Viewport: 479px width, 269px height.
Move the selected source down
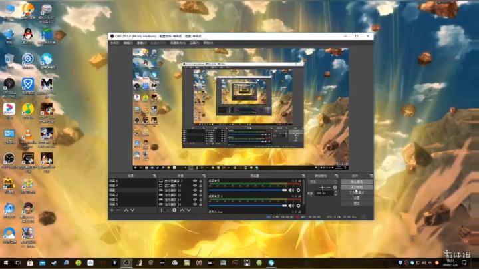(x=189, y=210)
